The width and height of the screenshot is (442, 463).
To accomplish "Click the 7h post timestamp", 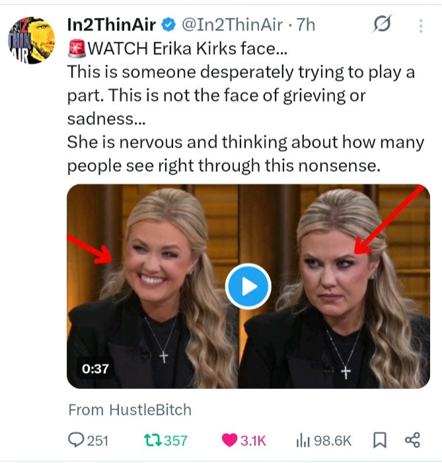I will (x=307, y=25).
